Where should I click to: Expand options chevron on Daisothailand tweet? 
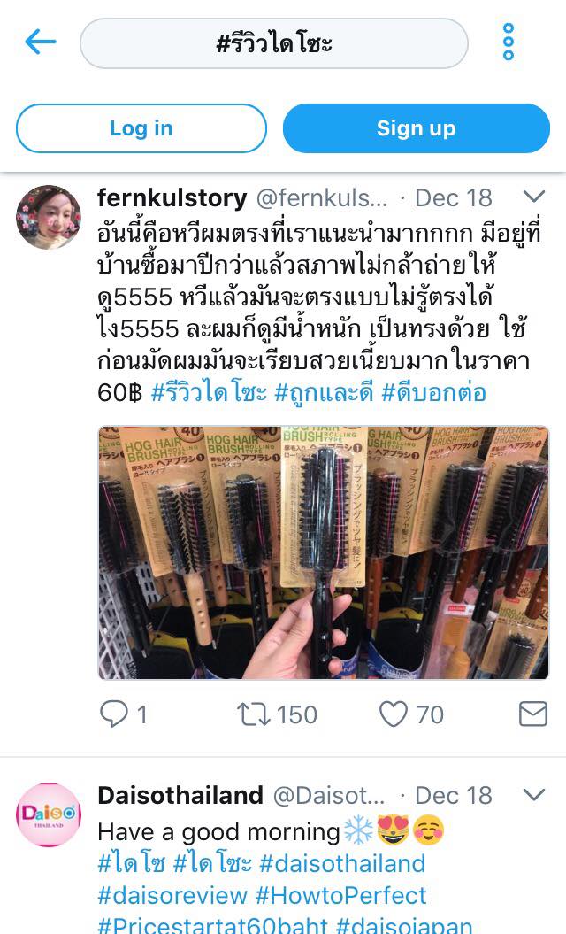[x=534, y=795]
